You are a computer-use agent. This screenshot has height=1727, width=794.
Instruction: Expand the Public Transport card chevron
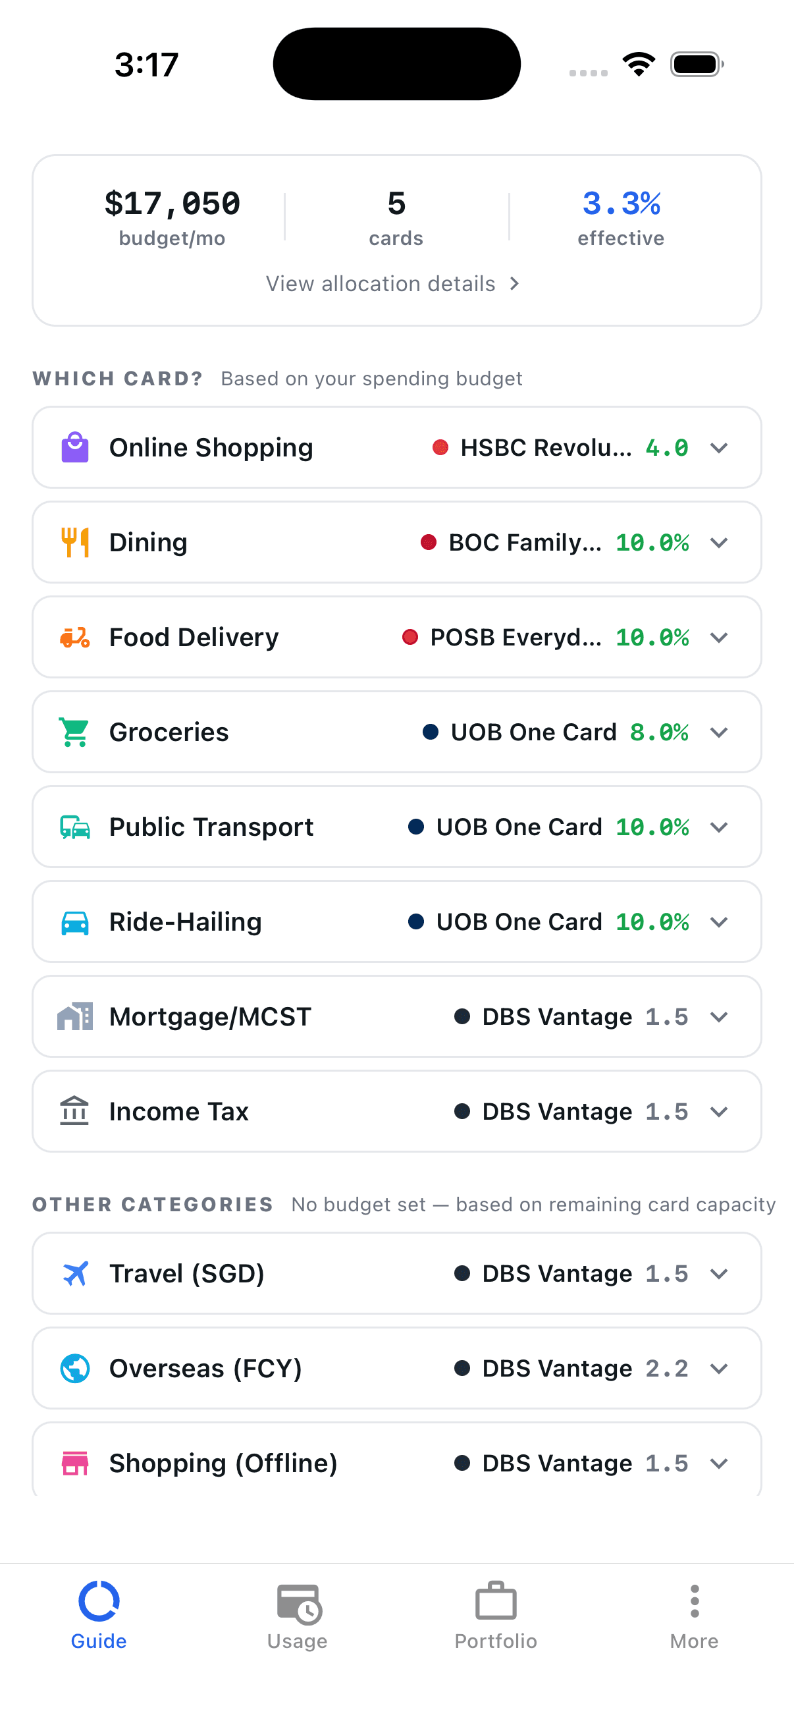pos(719,827)
